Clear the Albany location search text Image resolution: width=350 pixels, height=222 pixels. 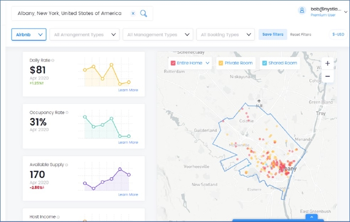point(133,13)
